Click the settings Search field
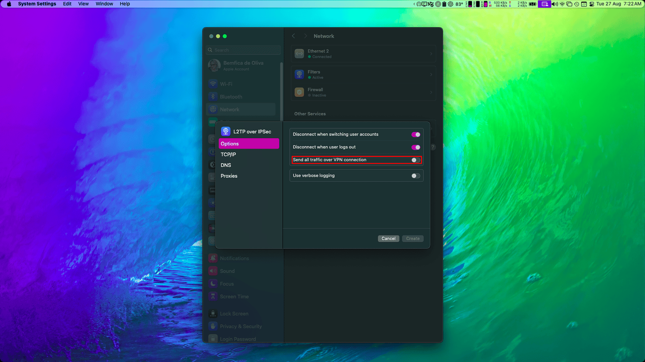Image resolution: width=645 pixels, height=362 pixels. coord(243,50)
